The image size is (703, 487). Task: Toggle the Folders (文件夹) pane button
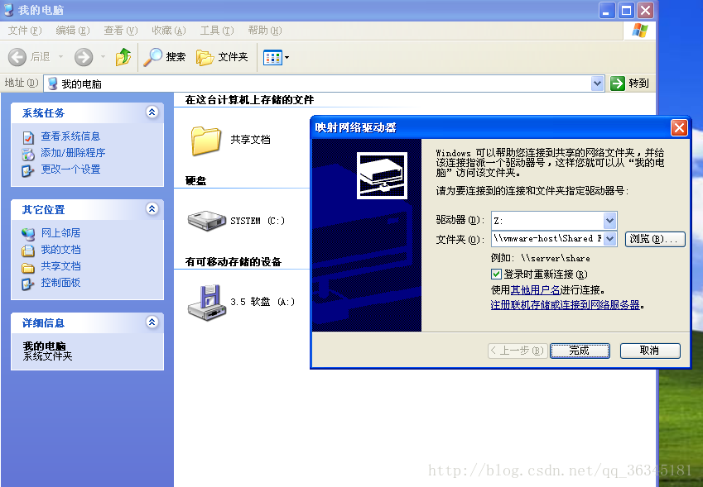click(x=223, y=57)
